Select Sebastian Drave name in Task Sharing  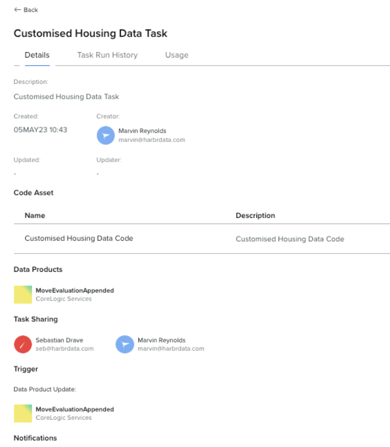pyautogui.click(x=59, y=340)
